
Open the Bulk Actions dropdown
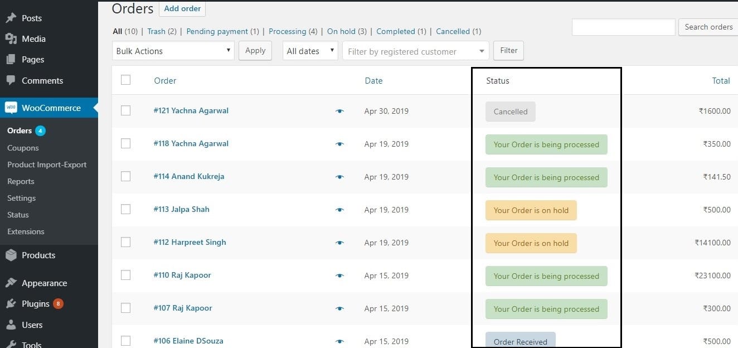point(173,50)
